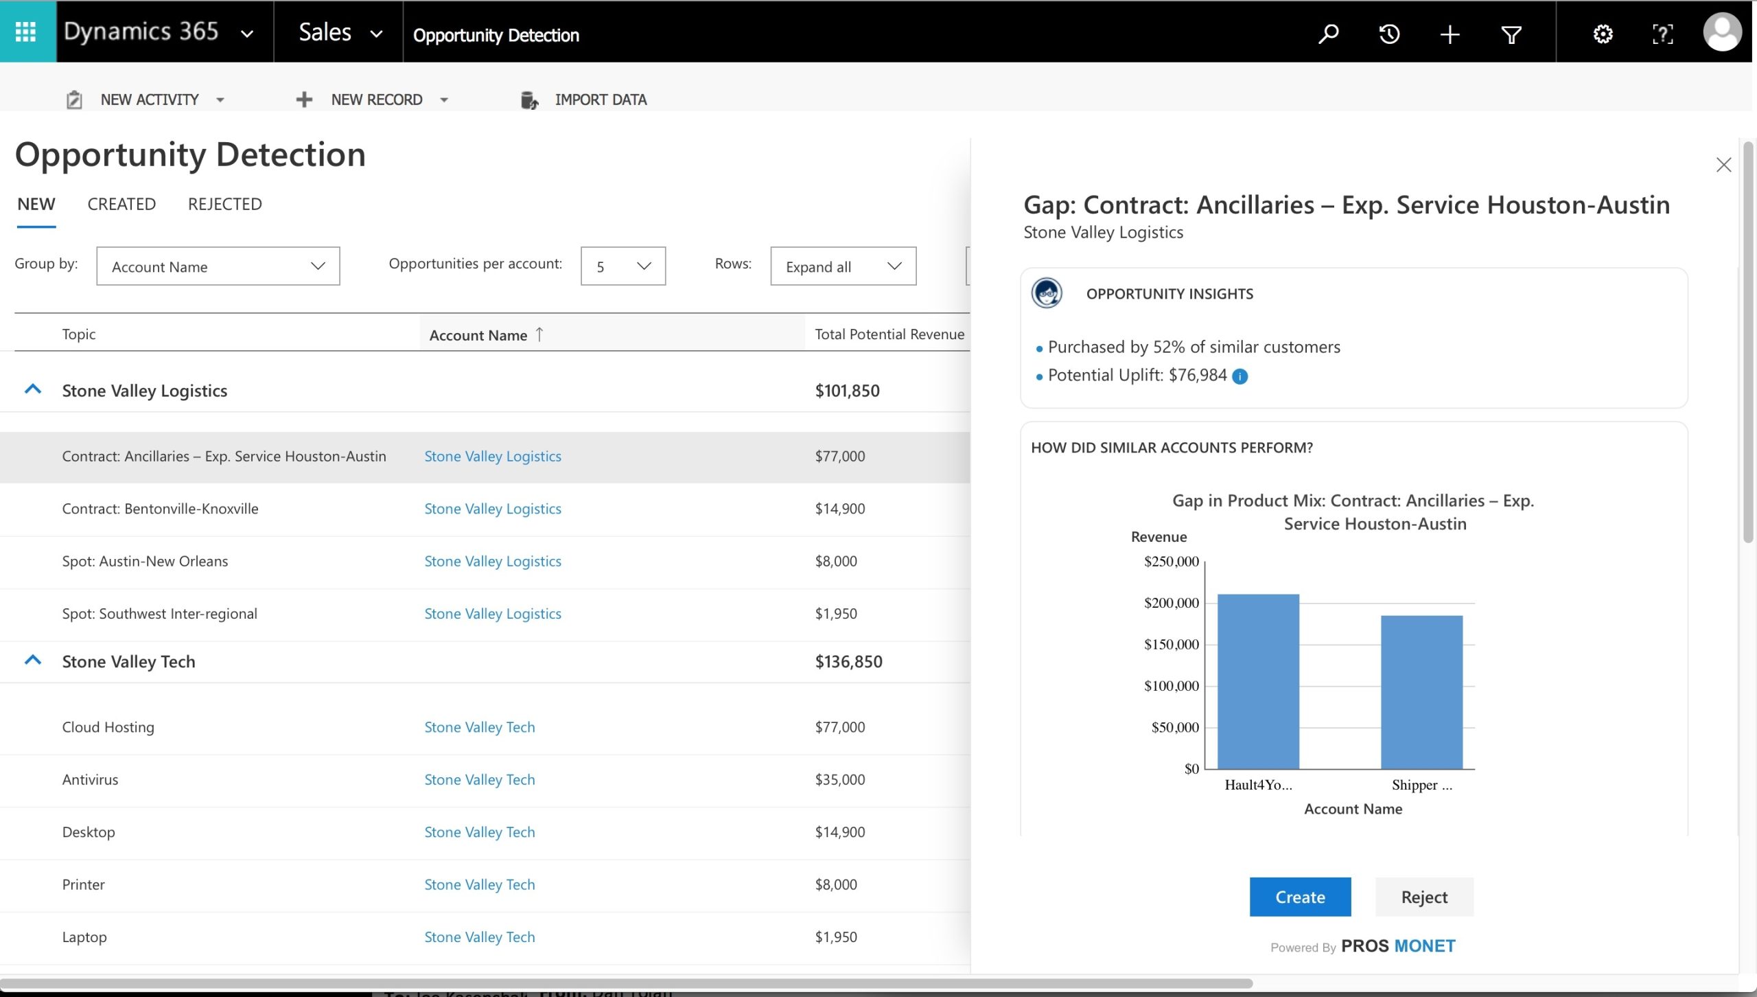
Task: Expand the Dynamics 365 dropdown chevron
Action: click(247, 34)
